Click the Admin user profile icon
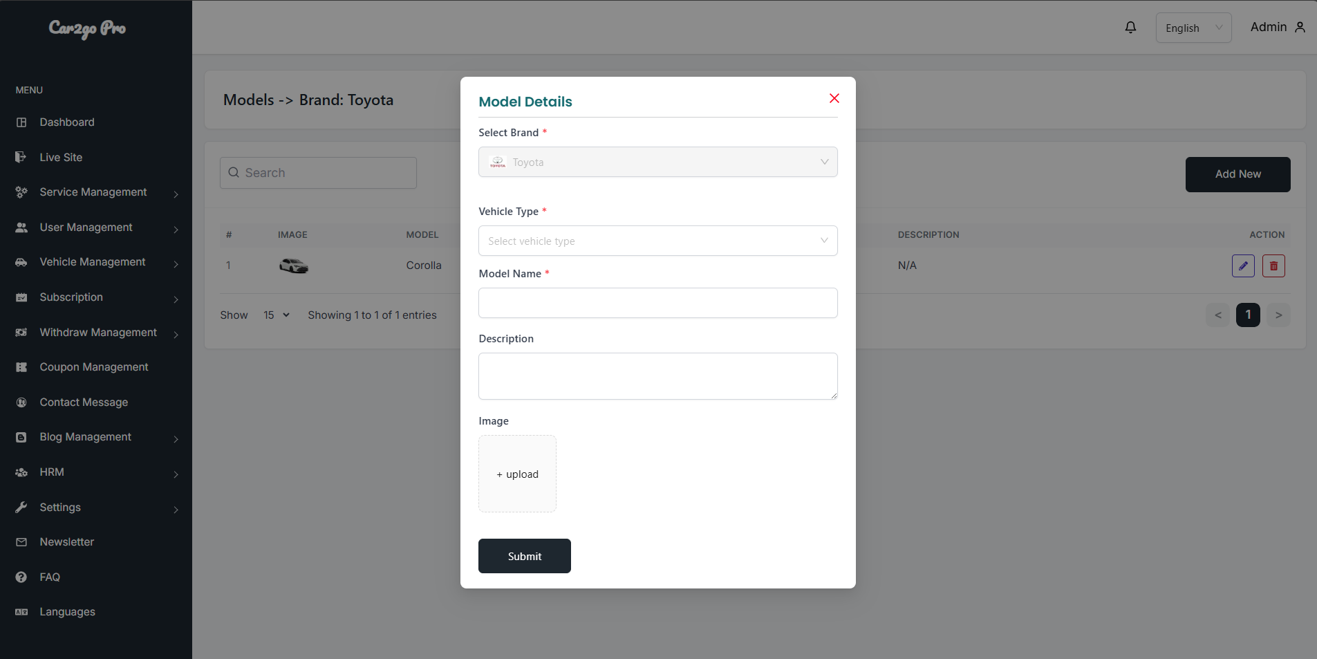Screen dimensions: 1317x659 (1300, 28)
